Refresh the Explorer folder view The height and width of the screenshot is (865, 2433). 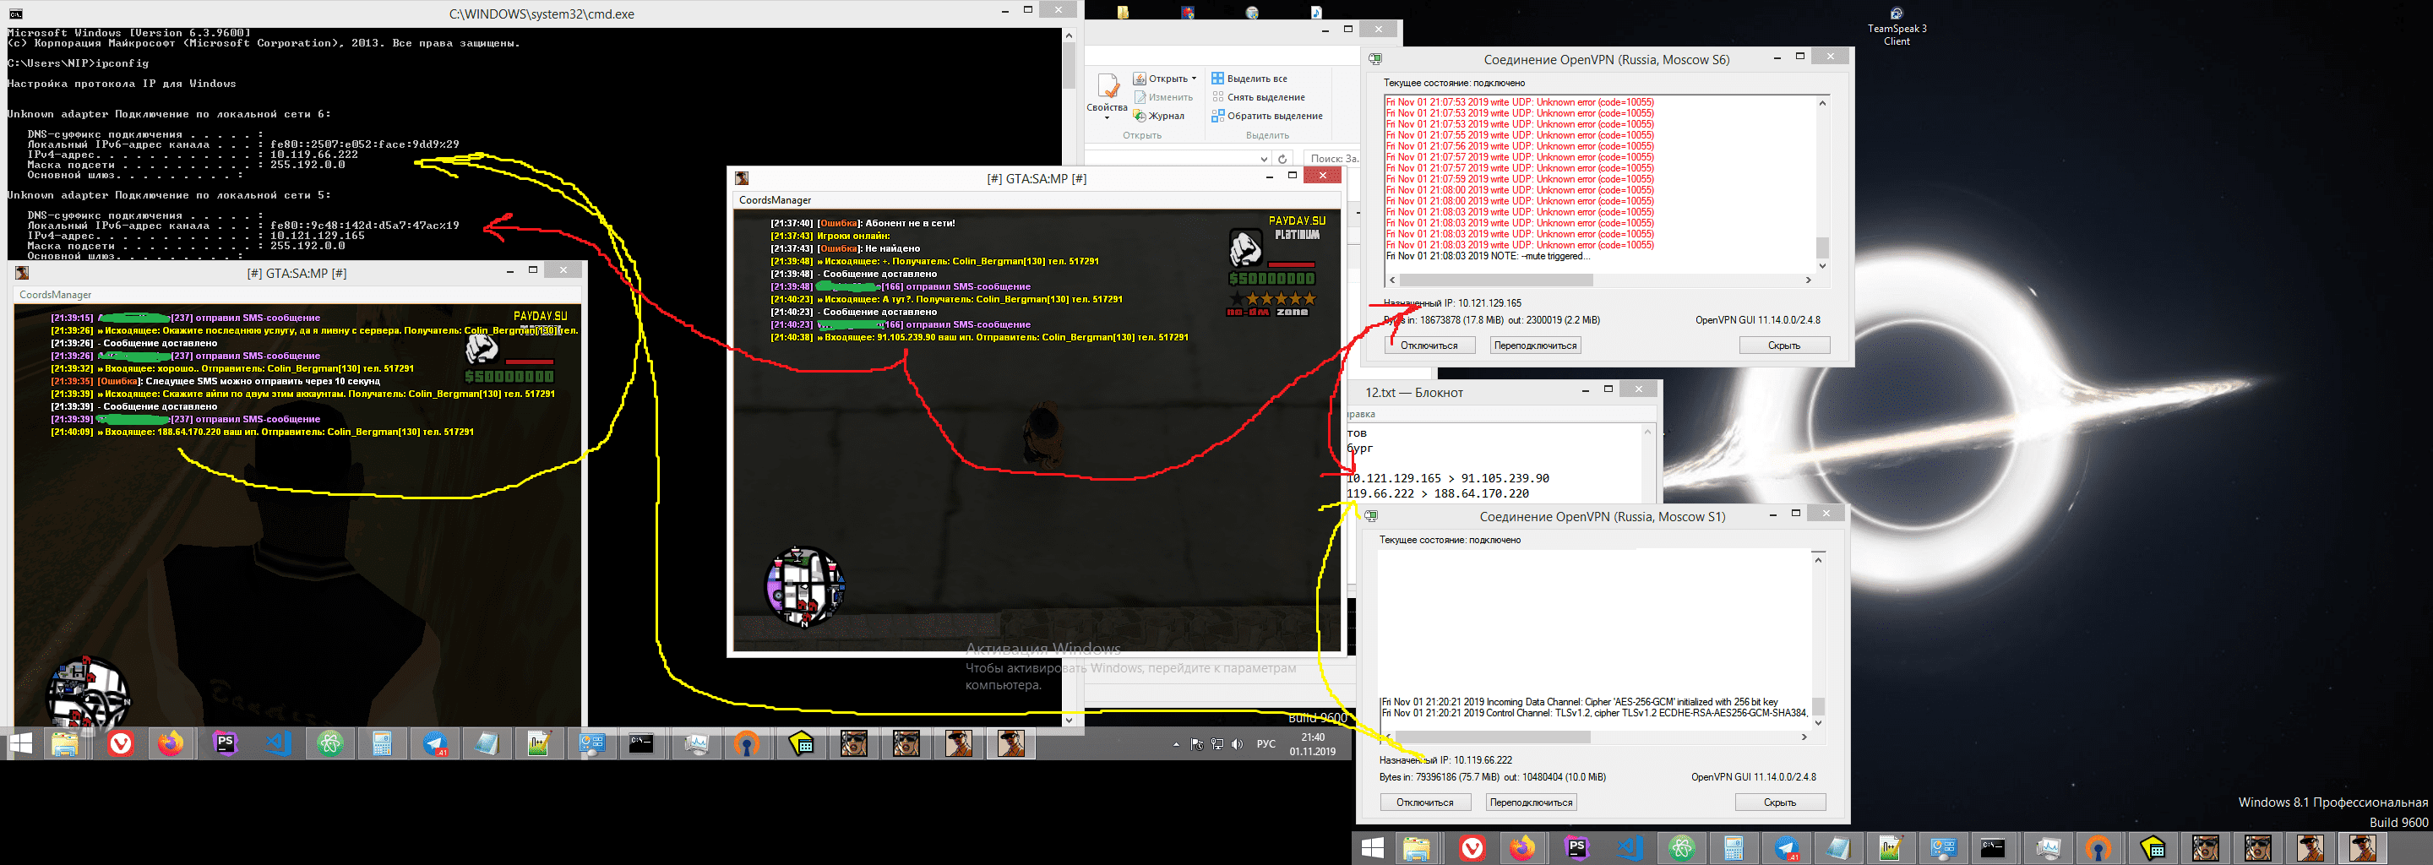[1282, 159]
